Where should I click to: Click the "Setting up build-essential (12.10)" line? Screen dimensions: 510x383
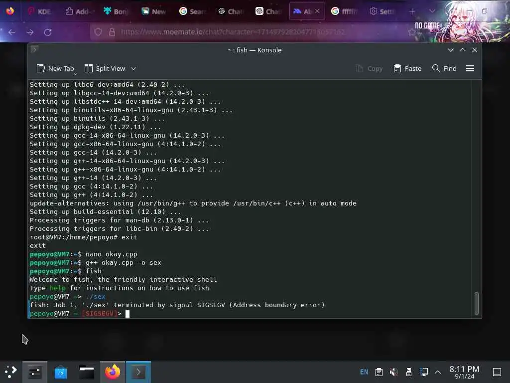click(x=105, y=211)
